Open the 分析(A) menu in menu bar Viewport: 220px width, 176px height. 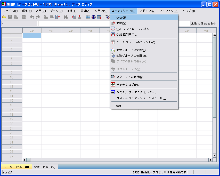(x=85, y=11)
